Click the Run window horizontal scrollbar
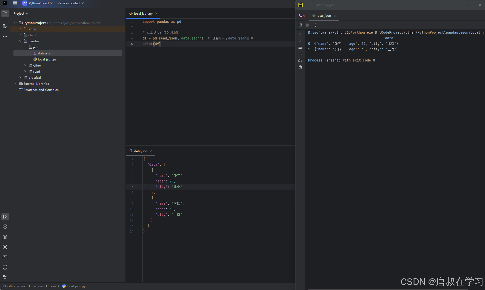 [x=388, y=289]
